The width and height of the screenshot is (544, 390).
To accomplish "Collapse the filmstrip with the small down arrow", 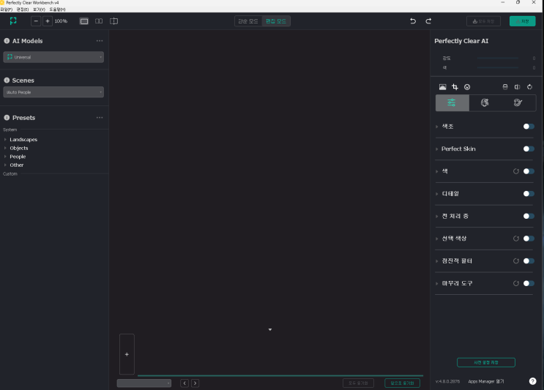I will tap(270, 330).
